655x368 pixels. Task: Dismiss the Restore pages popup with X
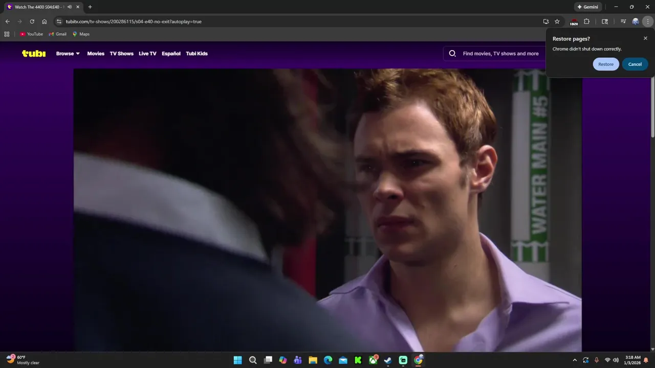tap(645, 38)
